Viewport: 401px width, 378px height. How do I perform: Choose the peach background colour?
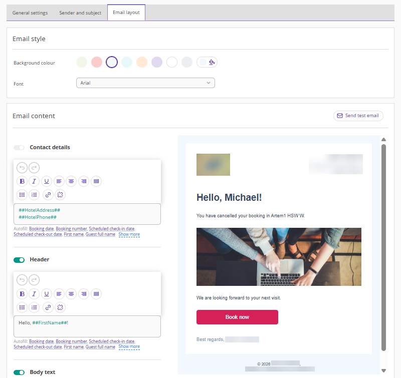142,62
